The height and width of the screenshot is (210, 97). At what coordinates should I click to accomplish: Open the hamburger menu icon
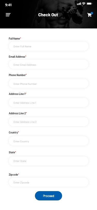click(8, 15)
